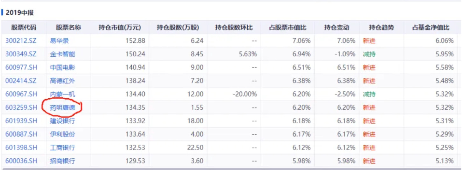The width and height of the screenshot is (462, 170).
Task: Select share count cell 22.50
Action: [x=195, y=147]
